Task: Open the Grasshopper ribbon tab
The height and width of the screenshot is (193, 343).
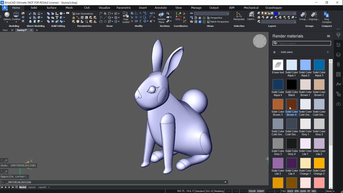Action: 274,8
